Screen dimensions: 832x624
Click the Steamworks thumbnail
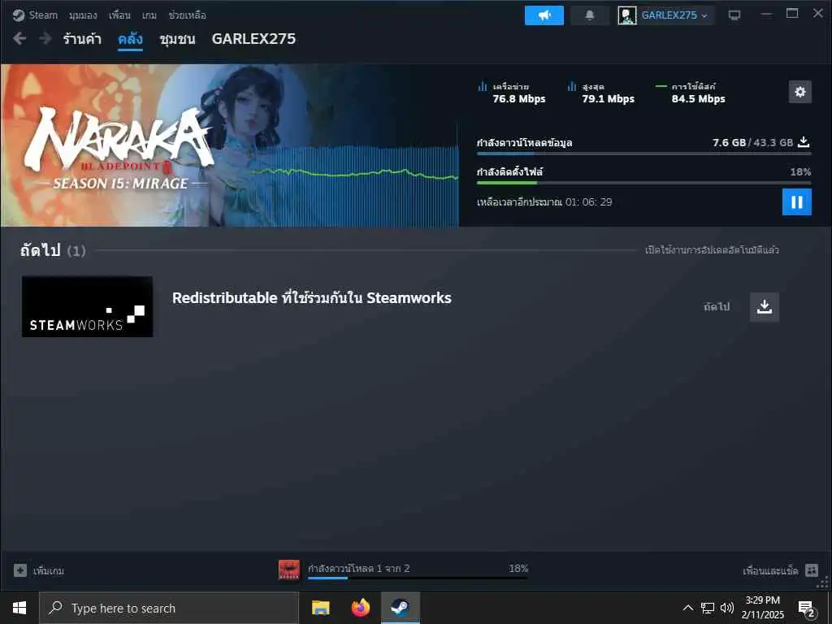pyautogui.click(x=87, y=306)
